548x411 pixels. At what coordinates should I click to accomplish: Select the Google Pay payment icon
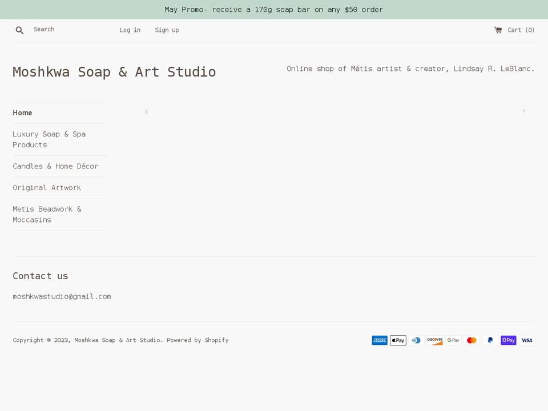pyautogui.click(x=453, y=340)
